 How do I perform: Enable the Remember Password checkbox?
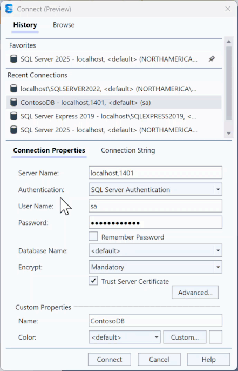tap(93, 236)
